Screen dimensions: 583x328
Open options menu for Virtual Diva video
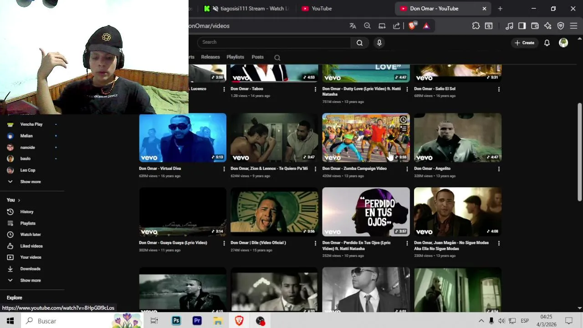(x=224, y=169)
